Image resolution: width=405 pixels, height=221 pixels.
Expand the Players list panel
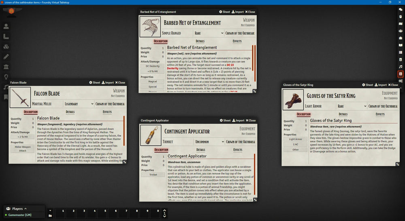point(25,209)
